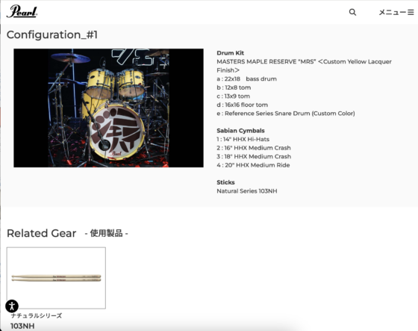Select the 20" HHX Medium Ride entry

253,165
